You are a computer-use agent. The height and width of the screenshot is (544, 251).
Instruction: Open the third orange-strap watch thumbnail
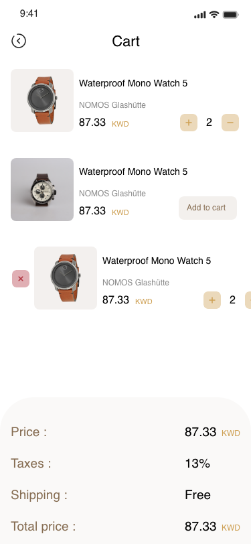pos(66,278)
